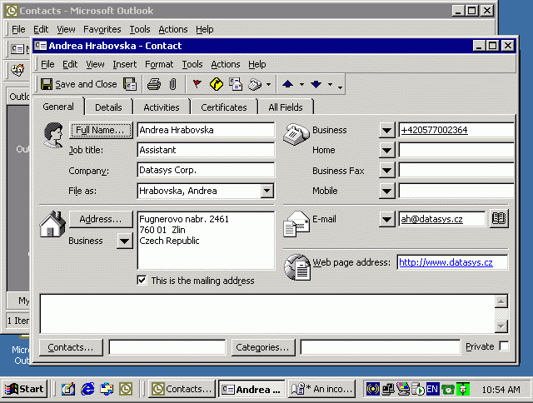Click the network computers tray icon
533x403 pixels.
click(x=388, y=389)
